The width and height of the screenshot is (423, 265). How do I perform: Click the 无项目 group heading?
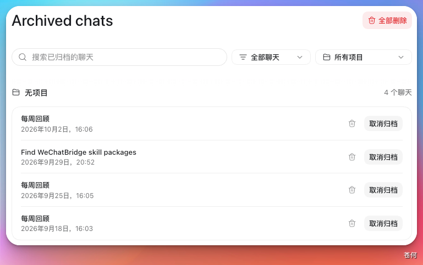coord(36,93)
